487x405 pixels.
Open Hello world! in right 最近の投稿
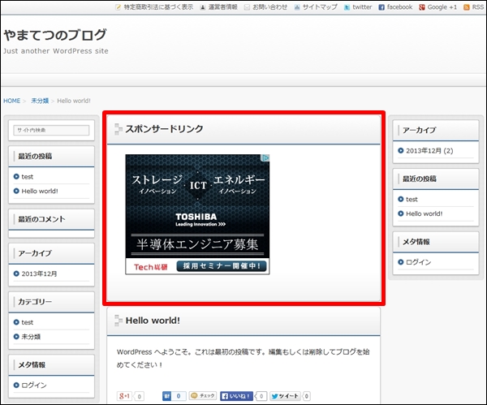(425, 213)
